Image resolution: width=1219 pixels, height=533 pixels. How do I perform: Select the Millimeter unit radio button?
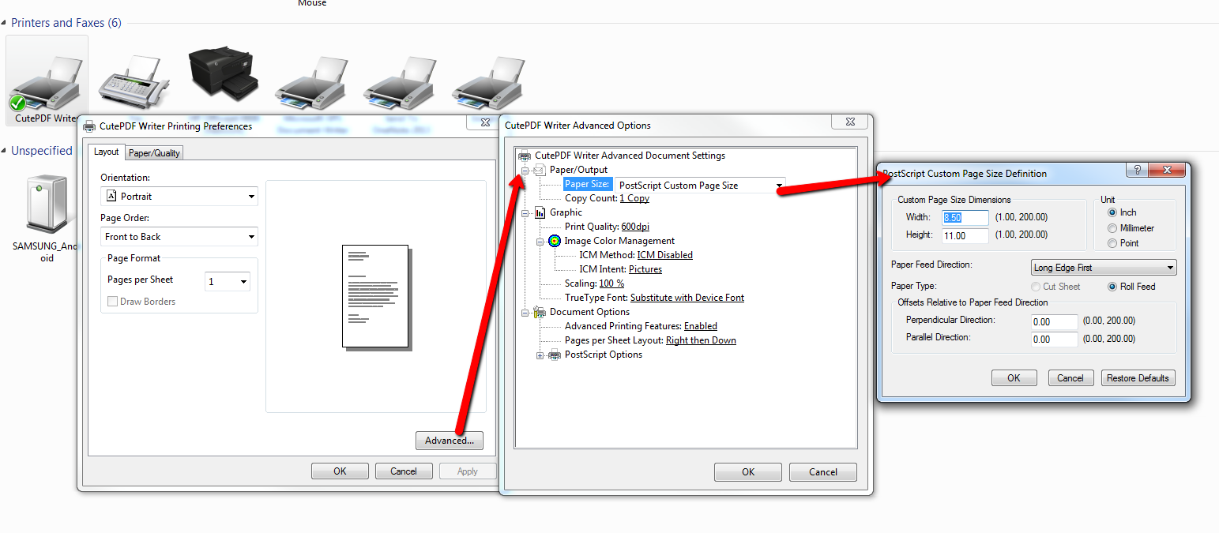[x=1112, y=228]
